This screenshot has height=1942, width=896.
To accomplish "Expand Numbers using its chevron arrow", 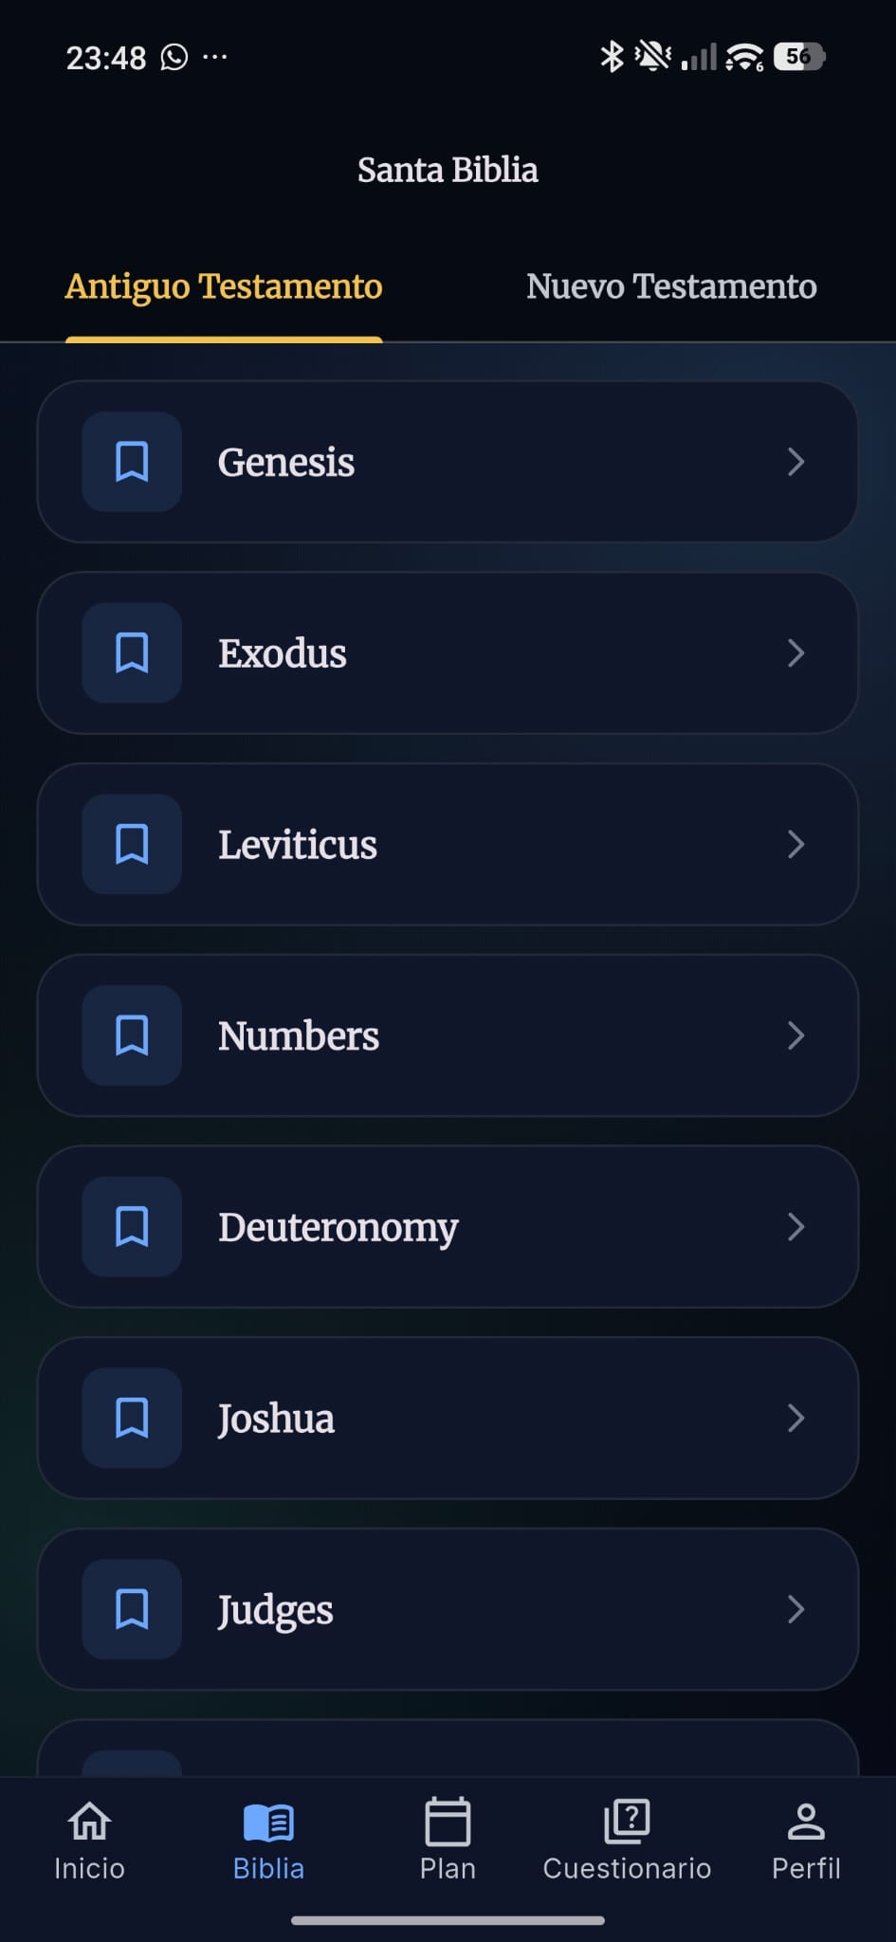I will pos(796,1035).
